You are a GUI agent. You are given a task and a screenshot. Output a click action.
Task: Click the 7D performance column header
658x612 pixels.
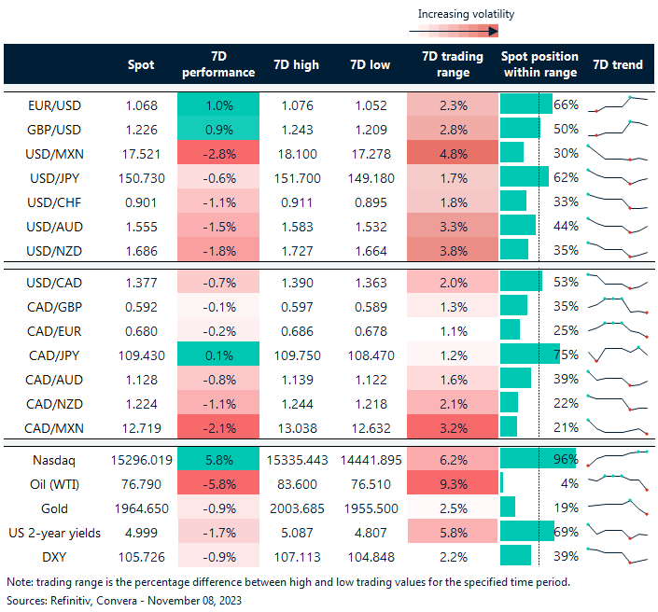[217, 64]
